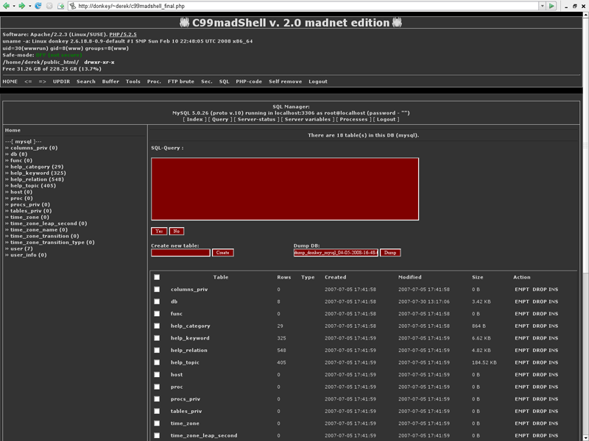Click INS for the func table

[x=554, y=314]
